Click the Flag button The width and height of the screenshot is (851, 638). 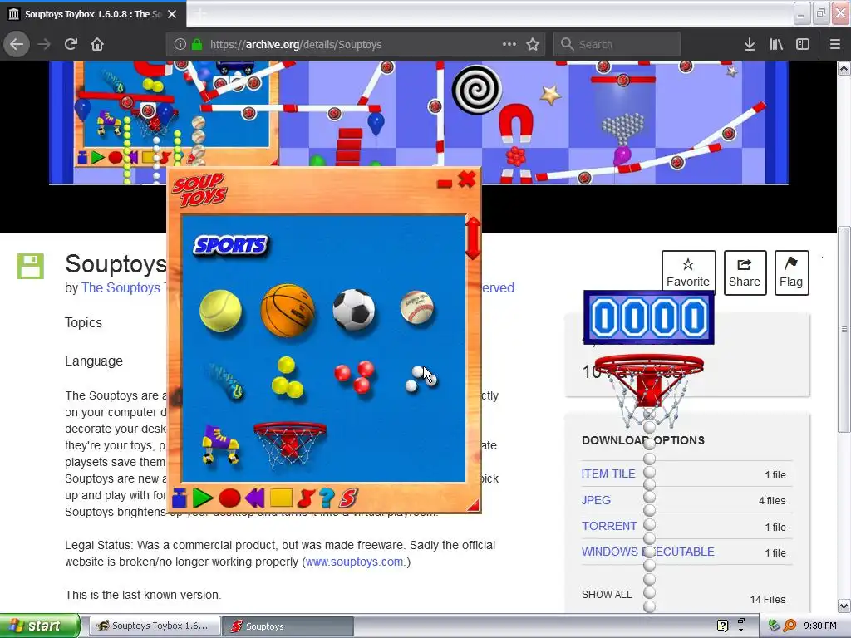pos(791,272)
